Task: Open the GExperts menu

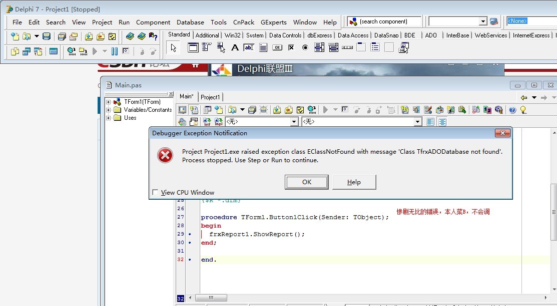Action: coord(274,22)
